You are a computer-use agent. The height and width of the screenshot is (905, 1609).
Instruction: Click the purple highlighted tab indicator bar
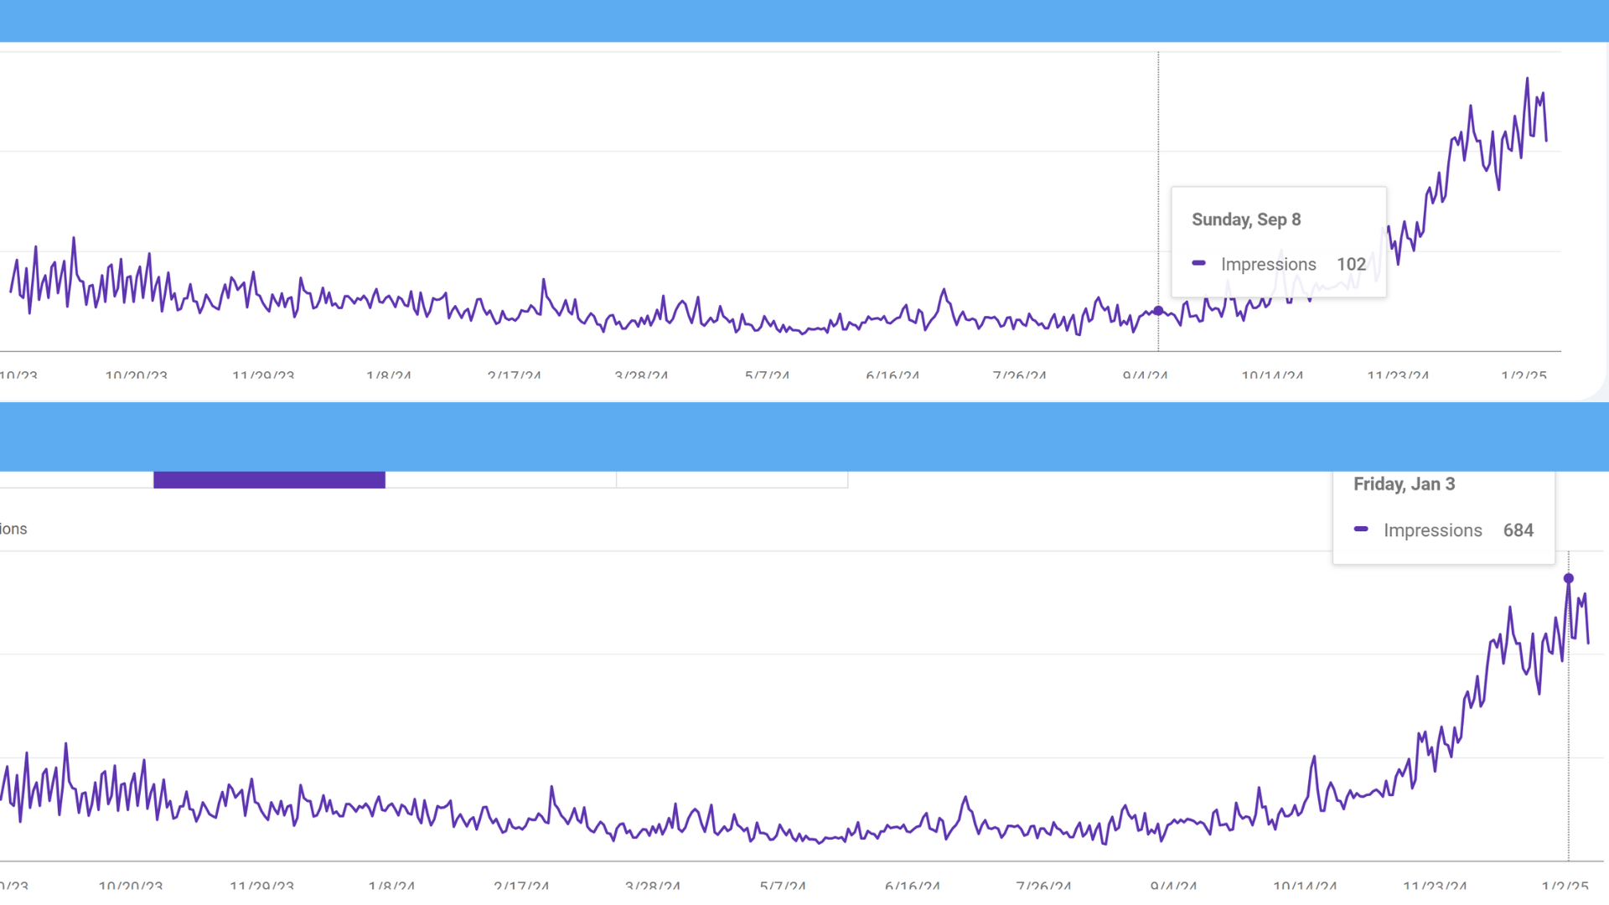coord(268,479)
